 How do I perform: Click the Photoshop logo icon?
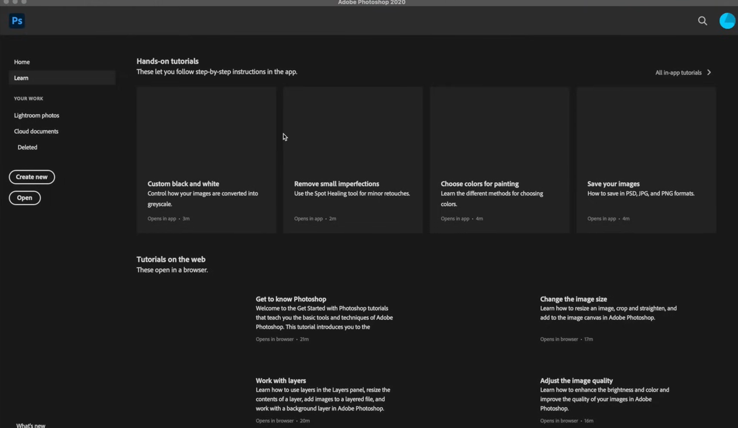[x=16, y=20]
